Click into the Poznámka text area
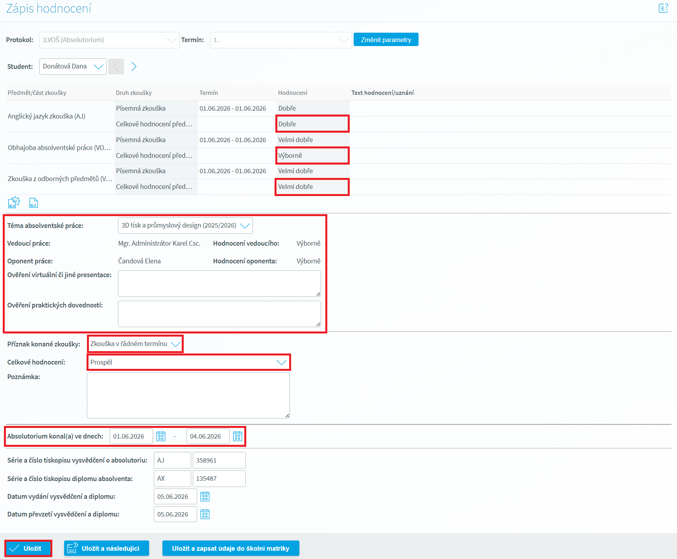The height and width of the screenshot is (559, 677). tap(188, 395)
